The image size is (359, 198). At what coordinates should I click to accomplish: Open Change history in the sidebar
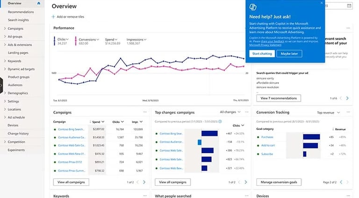point(18,133)
